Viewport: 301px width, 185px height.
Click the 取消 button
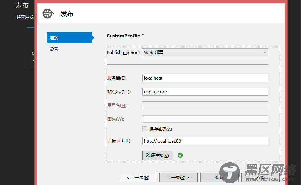click(x=260, y=178)
